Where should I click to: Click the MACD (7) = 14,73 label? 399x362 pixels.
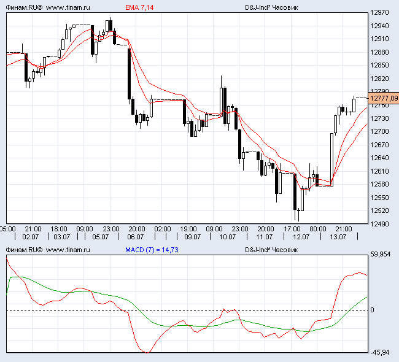(x=152, y=250)
